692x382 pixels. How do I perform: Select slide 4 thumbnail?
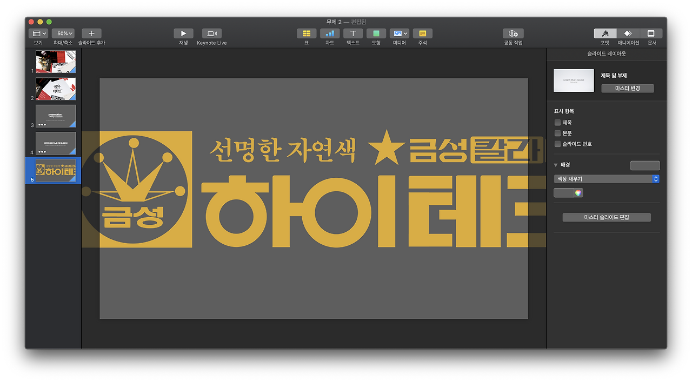(56, 143)
